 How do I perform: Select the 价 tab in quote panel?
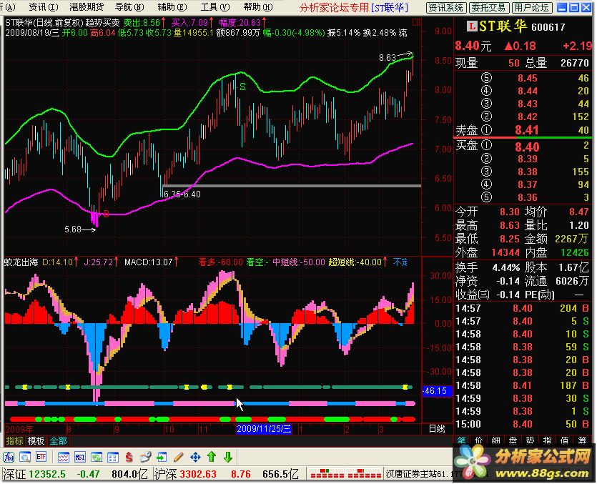tap(478, 440)
